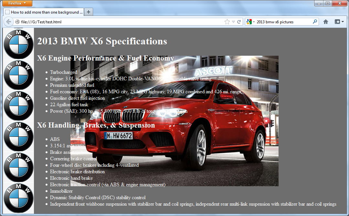
Task: Click the 'Immobilizer' list item
Action: pyautogui.click(x=61, y=191)
